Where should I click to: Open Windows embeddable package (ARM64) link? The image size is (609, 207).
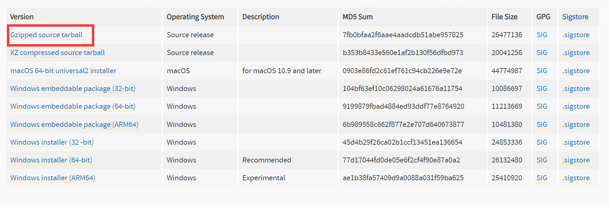click(x=74, y=125)
